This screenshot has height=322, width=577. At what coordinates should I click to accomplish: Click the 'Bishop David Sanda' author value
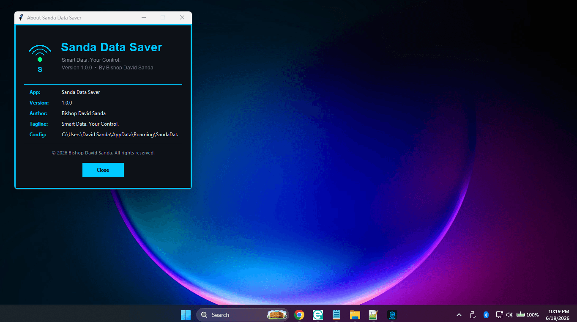84,113
